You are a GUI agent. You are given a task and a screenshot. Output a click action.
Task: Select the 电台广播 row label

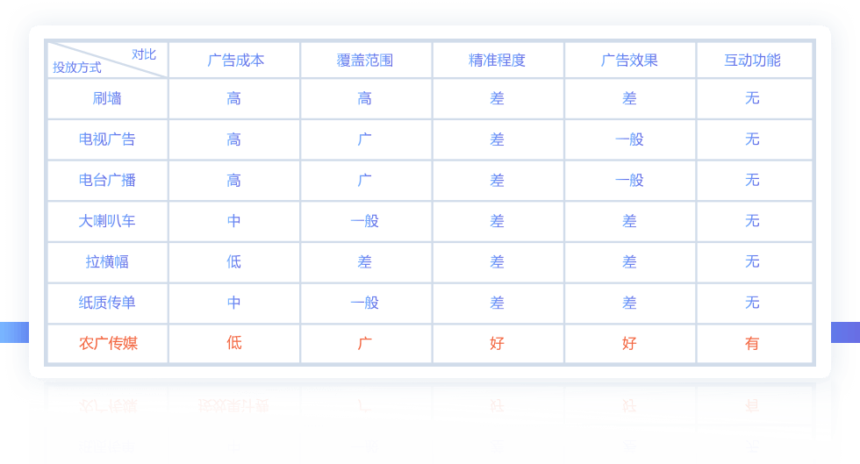(x=107, y=180)
